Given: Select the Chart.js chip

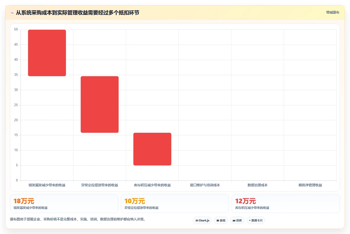Looking at the screenshot, I should pos(202,220).
